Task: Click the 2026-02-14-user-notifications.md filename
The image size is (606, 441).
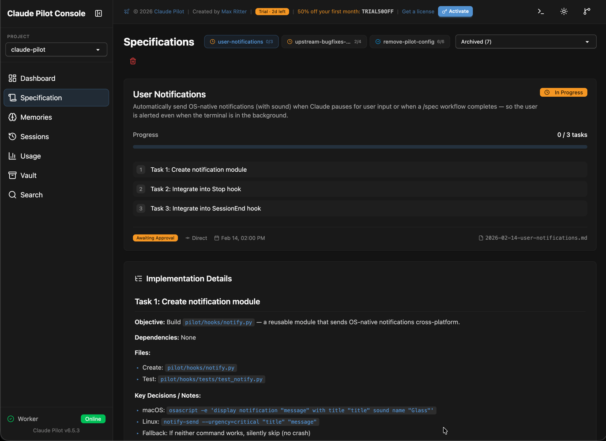Action: (536, 238)
